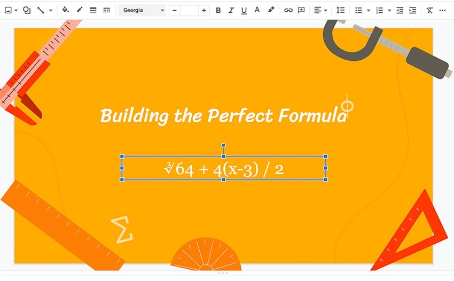Open the more options overflow menu
The width and height of the screenshot is (454, 281).
point(442,10)
